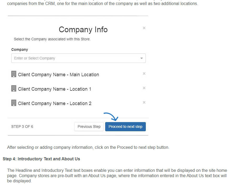Go back with Previous Step button
The width and height of the screenshot is (235, 186).
point(89,127)
